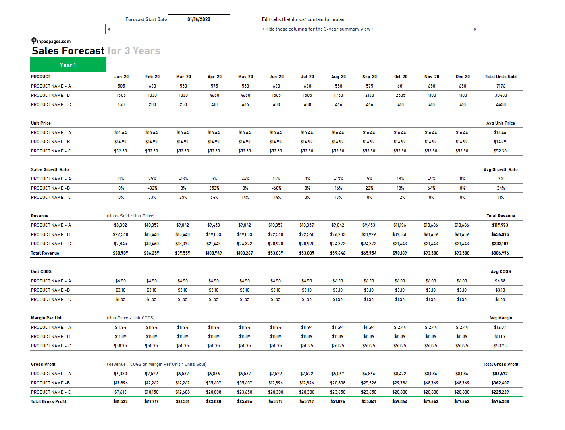Screen dimensions: 565x430
Task: Select Product B Oct-20 units cell 2505
Action: click(401, 95)
